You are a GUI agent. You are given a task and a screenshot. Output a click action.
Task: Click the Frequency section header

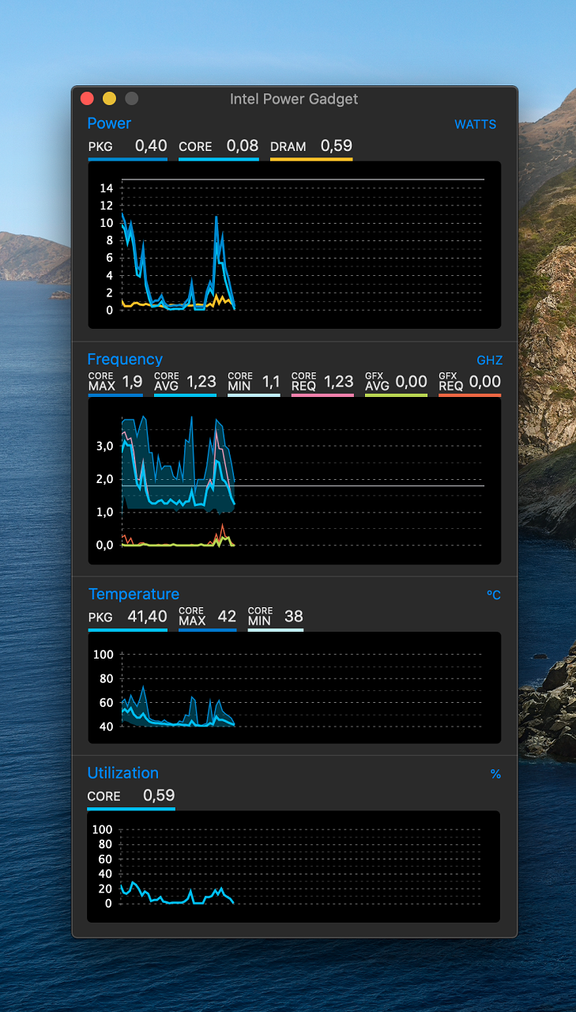[125, 359]
